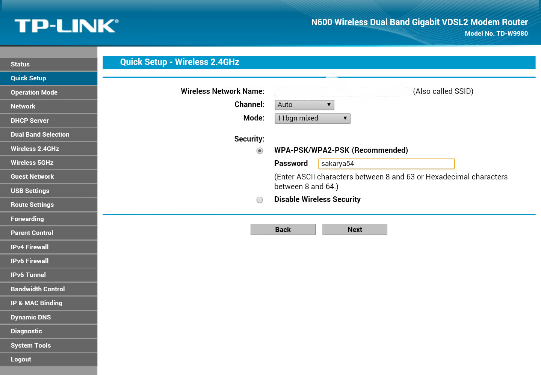Viewport: 541px width, 375px height.
Task: Click the Next button
Action: point(355,230)
